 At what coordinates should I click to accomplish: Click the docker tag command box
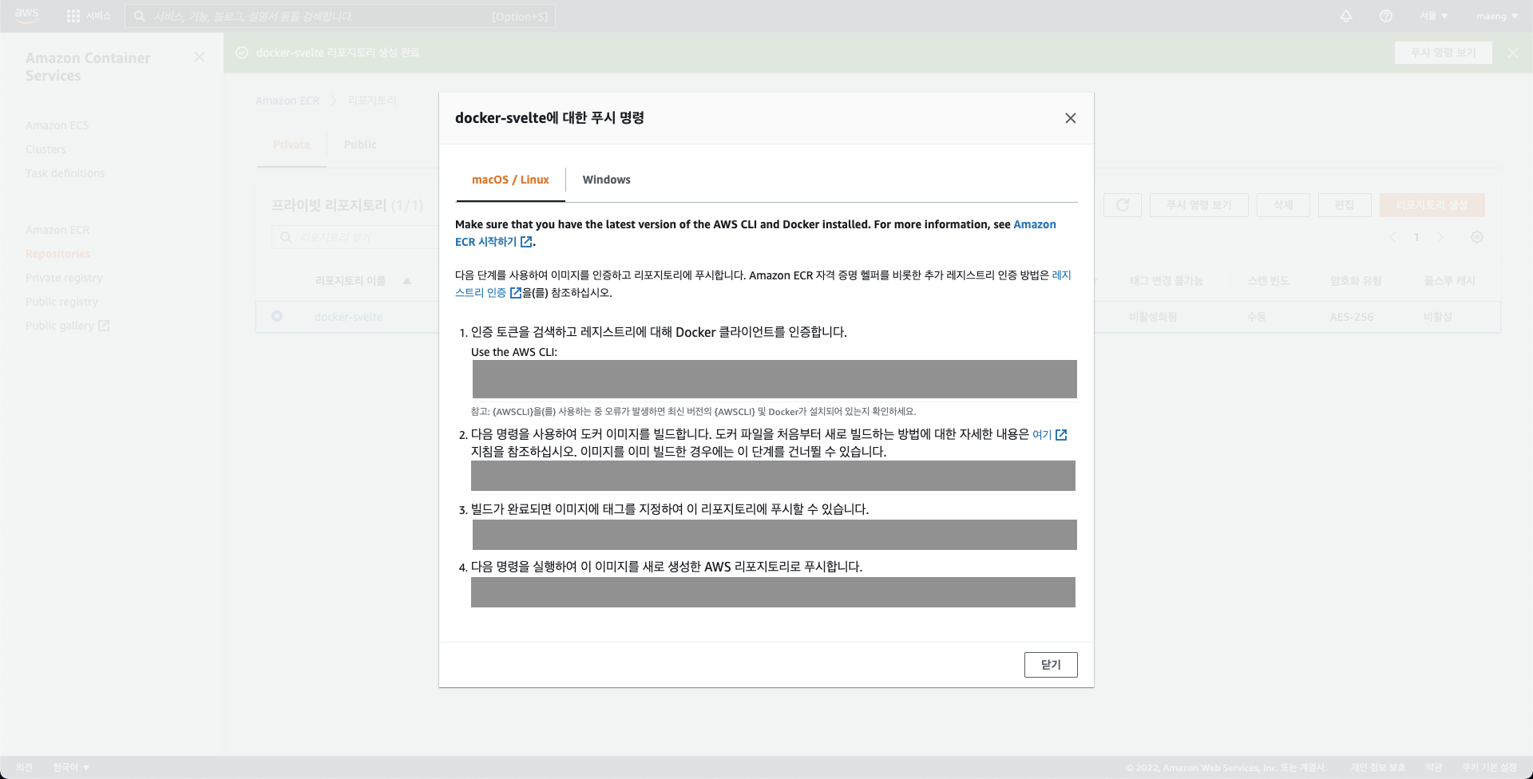click(x=774, y=535)
